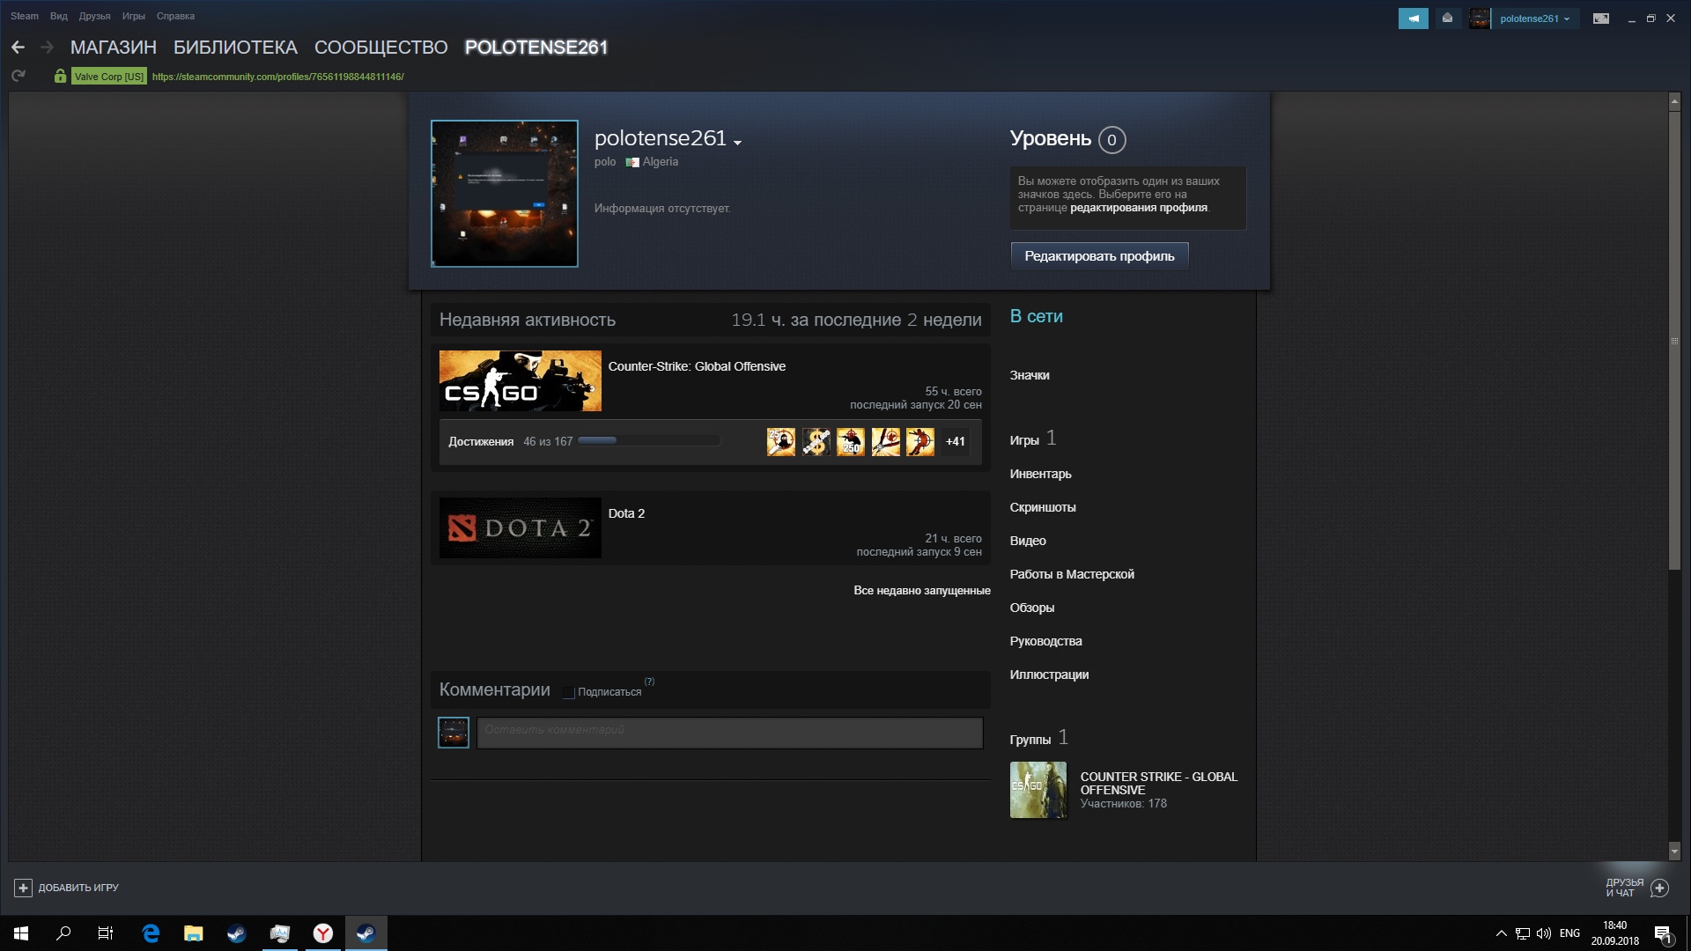Expand the polotense261 name history dropdown
Screen dimensions: 1691x951
click(x=738, y=143)
